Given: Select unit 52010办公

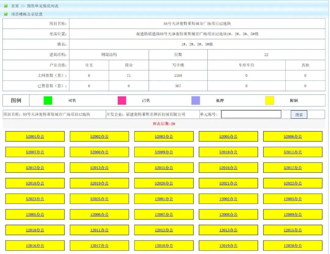Looking at the screenshot, I should pyautogui.click(x=228, y=152).
